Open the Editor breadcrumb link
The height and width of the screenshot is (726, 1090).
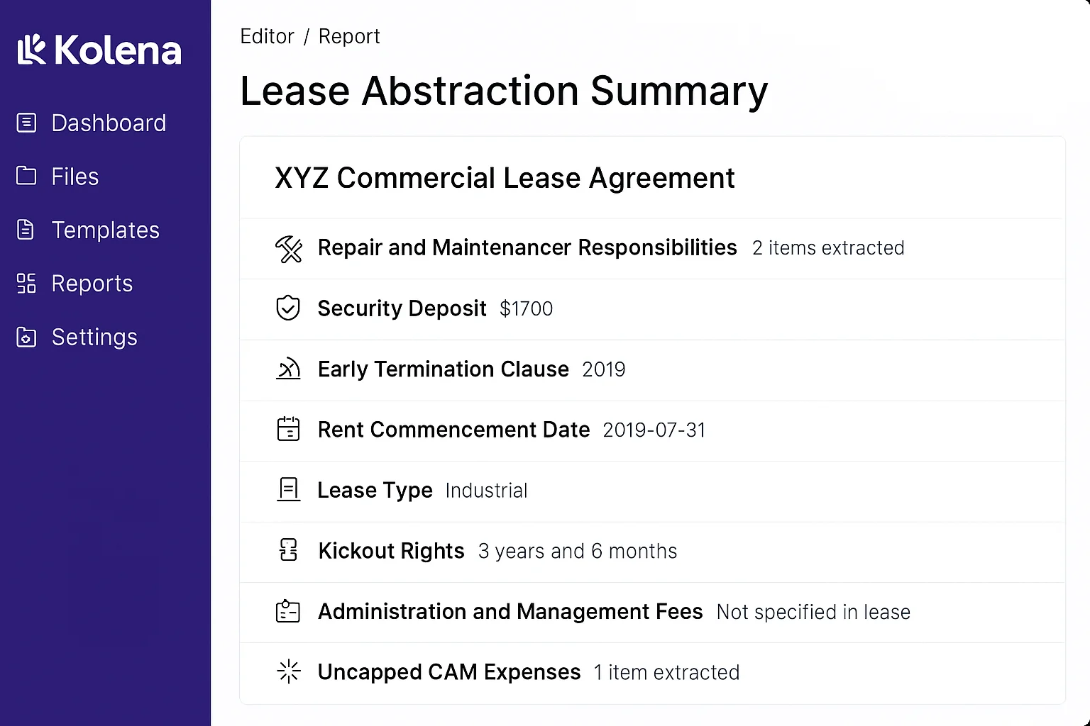tap(267, 35)
